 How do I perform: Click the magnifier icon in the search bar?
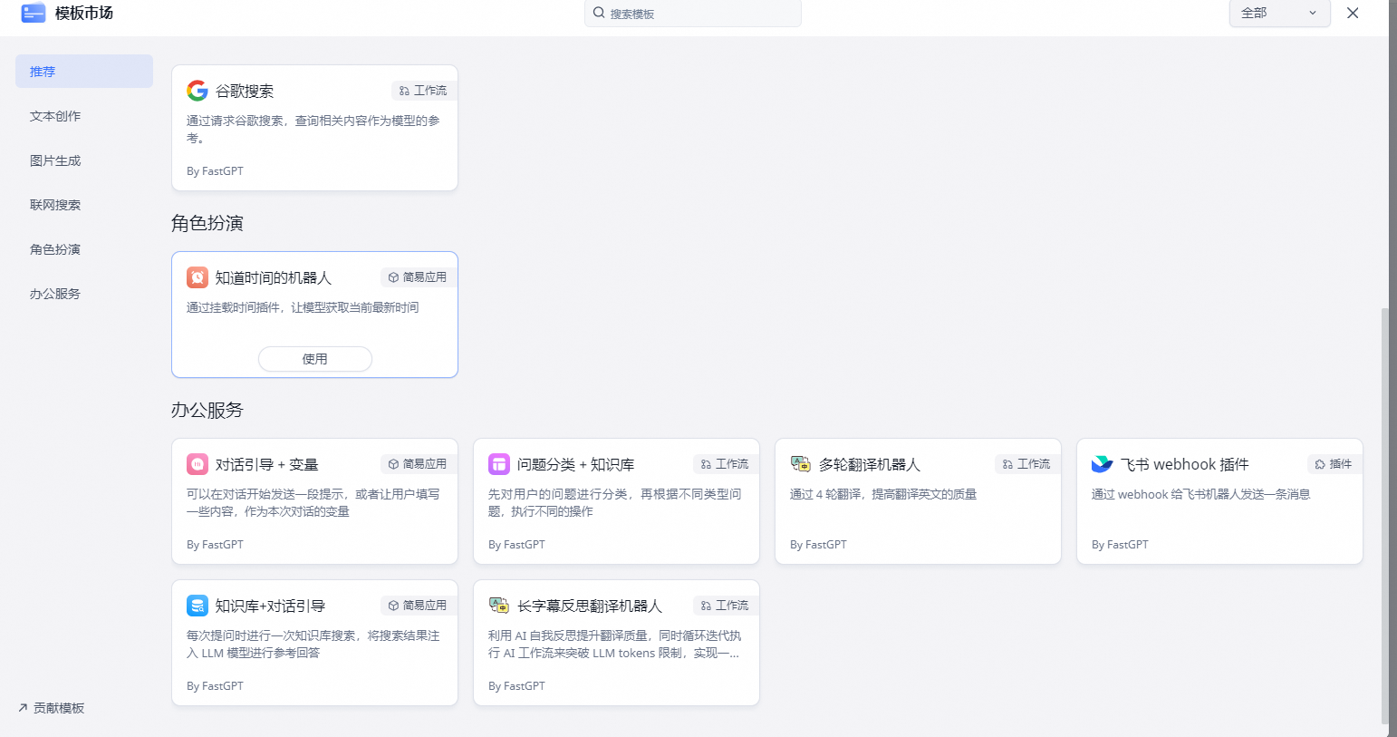click(x=599, y=14)
